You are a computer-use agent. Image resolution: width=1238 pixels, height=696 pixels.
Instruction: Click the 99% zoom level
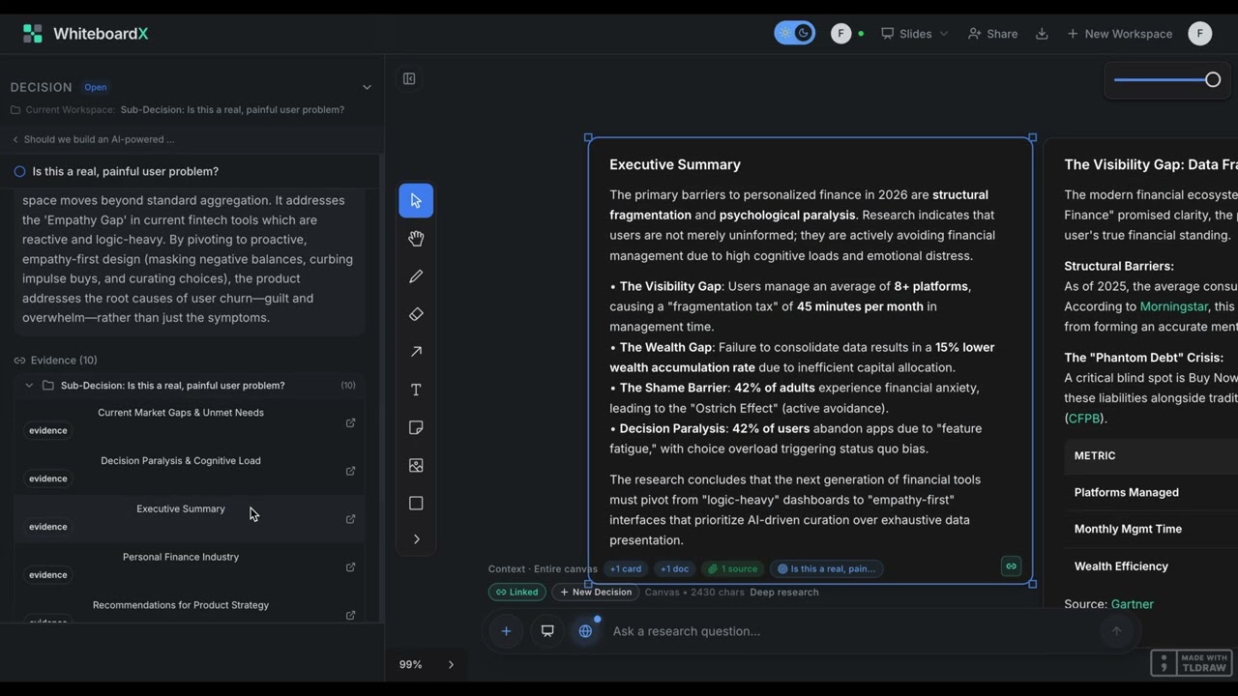[x=411, y=665]
